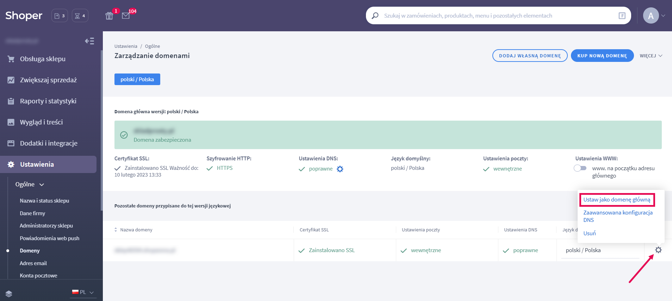The image size is (672, 301).
Task: Click the Shoper logo
Action: 24,15
